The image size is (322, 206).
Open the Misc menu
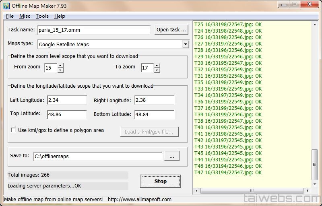(x=25, y=16)
